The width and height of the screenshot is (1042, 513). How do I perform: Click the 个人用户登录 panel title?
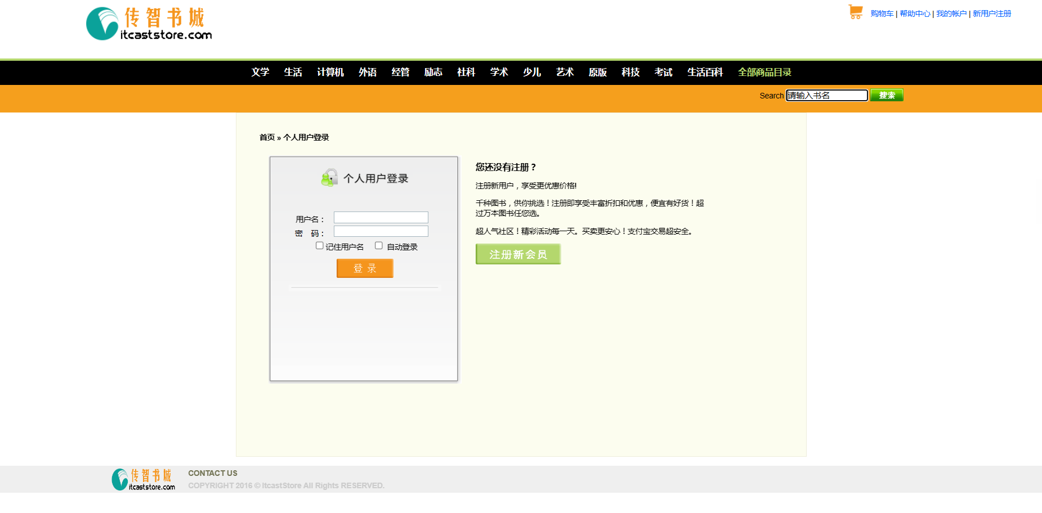tap(376, 178)
